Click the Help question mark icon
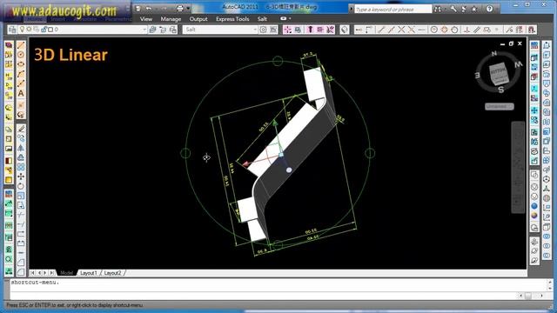The width and height of the screenshot is (557, 313). point(489,9)
